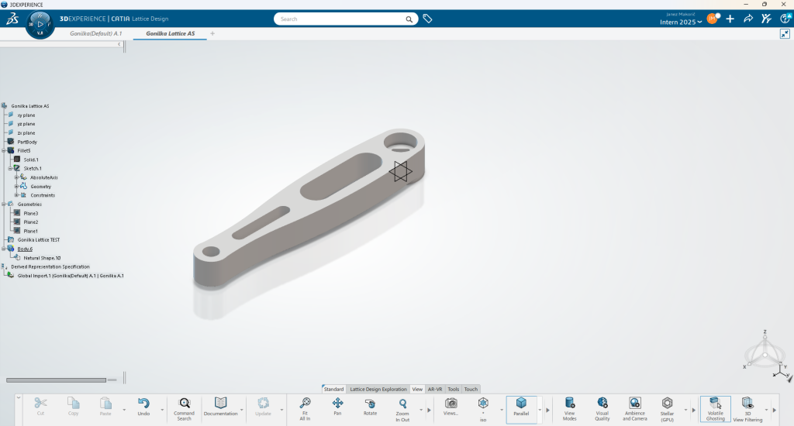Switch to the Touch tab
Screen dimensions: 794x426
pyautogui.click(x=471, y=389)
